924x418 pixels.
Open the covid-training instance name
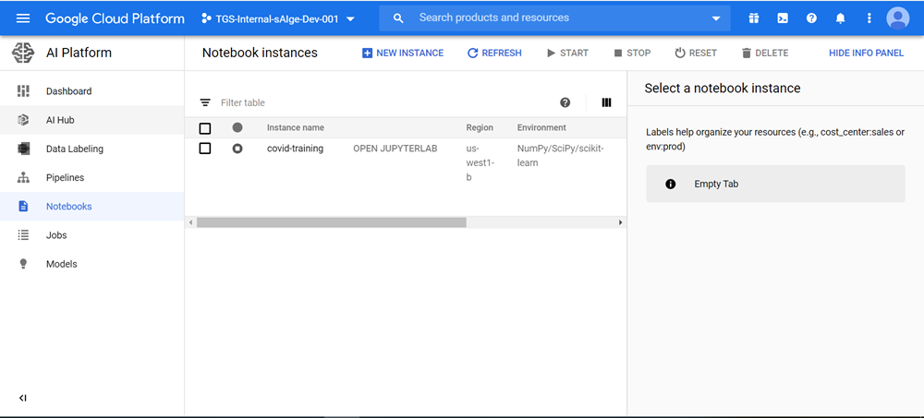(296, 149)
